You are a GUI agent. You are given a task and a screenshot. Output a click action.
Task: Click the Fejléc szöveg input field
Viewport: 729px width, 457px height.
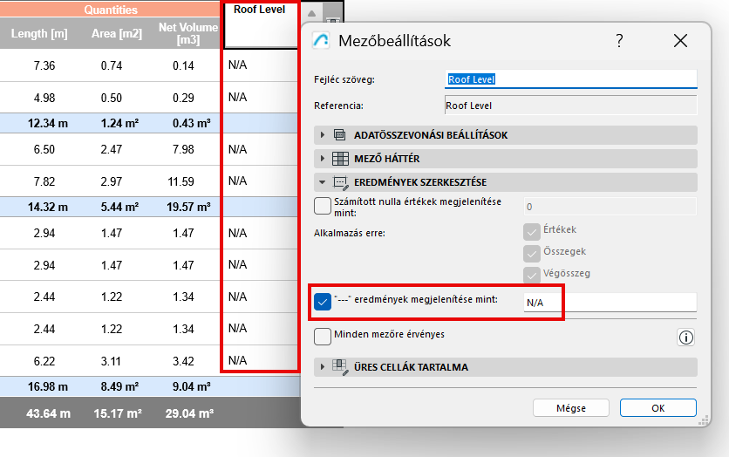coord(571,79)
